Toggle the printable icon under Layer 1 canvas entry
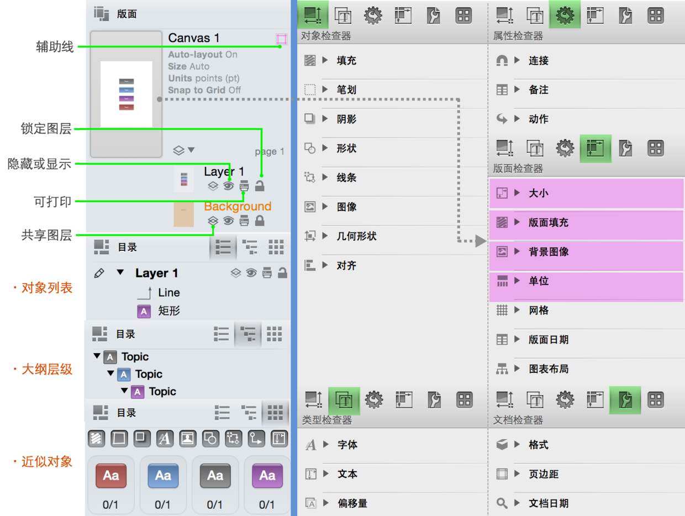This screenshot has height=516, width=685. tap(244, 186)
